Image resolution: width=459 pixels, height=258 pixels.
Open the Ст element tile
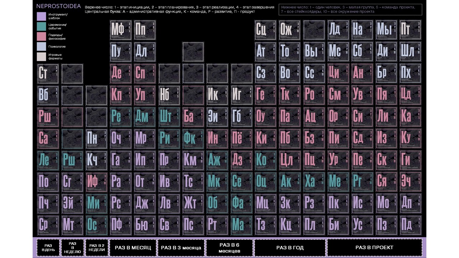click(48, 73)
